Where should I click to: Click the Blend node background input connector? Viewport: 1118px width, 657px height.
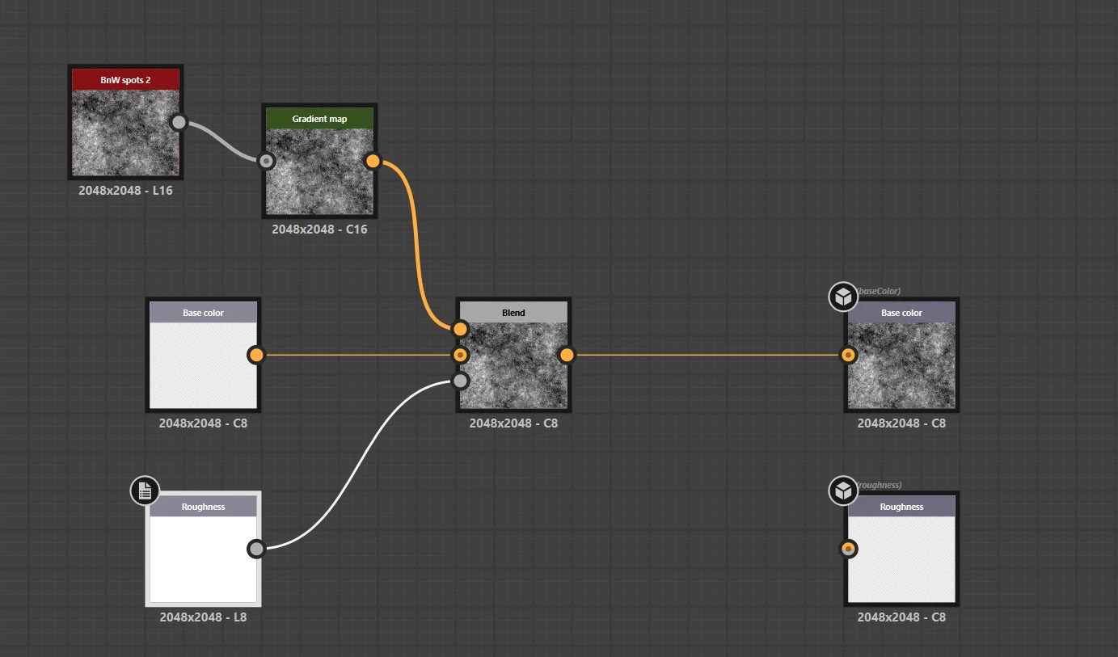[x=460, y=355]
